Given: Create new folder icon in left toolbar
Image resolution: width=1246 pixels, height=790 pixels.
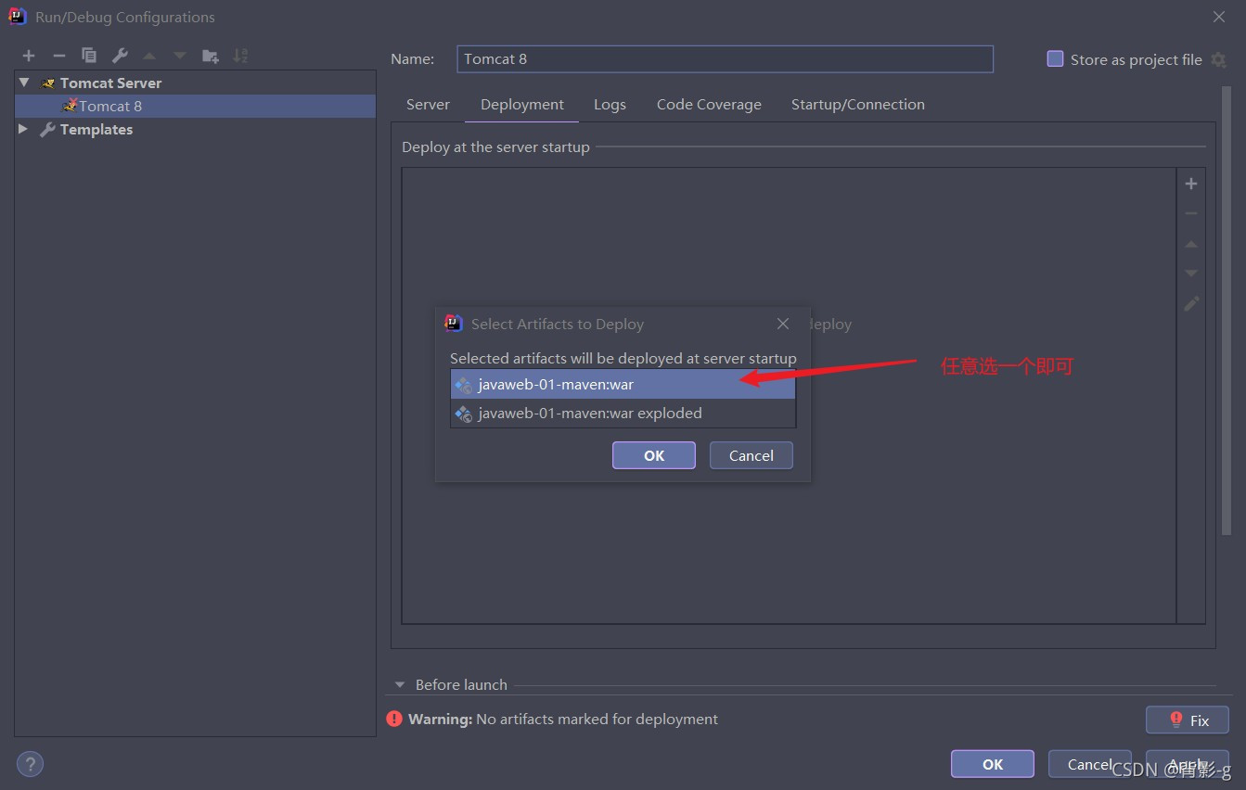Looking at the screenshot, I should tap(211, 56).
